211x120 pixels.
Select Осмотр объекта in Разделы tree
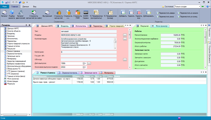pos(14,31)
